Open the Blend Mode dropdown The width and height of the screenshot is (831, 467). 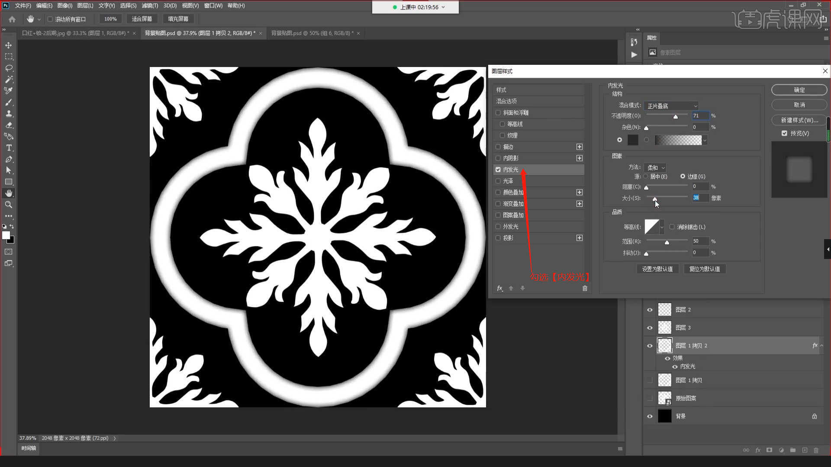(671, 106)
